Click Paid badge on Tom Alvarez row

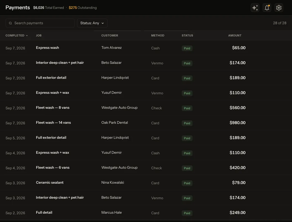point(187,48)
